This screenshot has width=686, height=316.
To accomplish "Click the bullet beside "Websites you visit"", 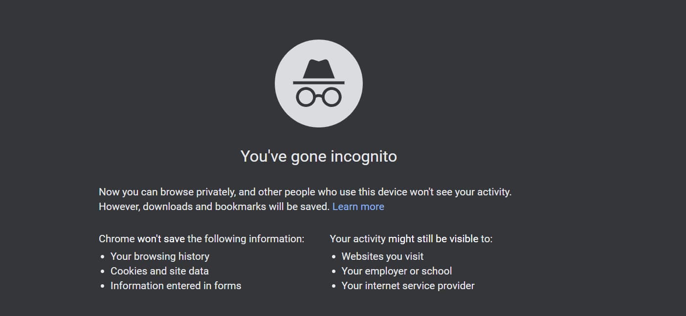I will coord(334,256).
